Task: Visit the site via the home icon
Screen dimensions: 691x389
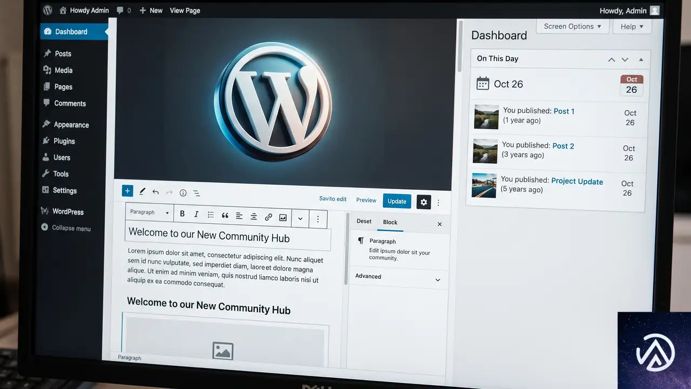Action: 63,10
